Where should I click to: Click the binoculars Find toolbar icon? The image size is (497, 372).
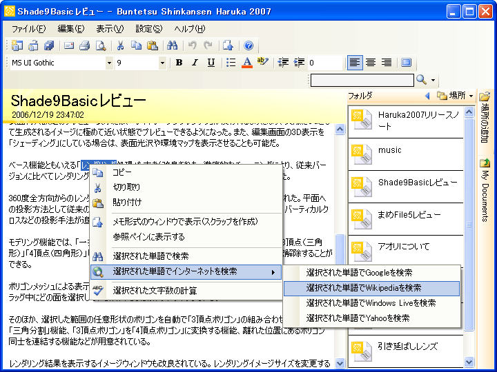(172, 45)
